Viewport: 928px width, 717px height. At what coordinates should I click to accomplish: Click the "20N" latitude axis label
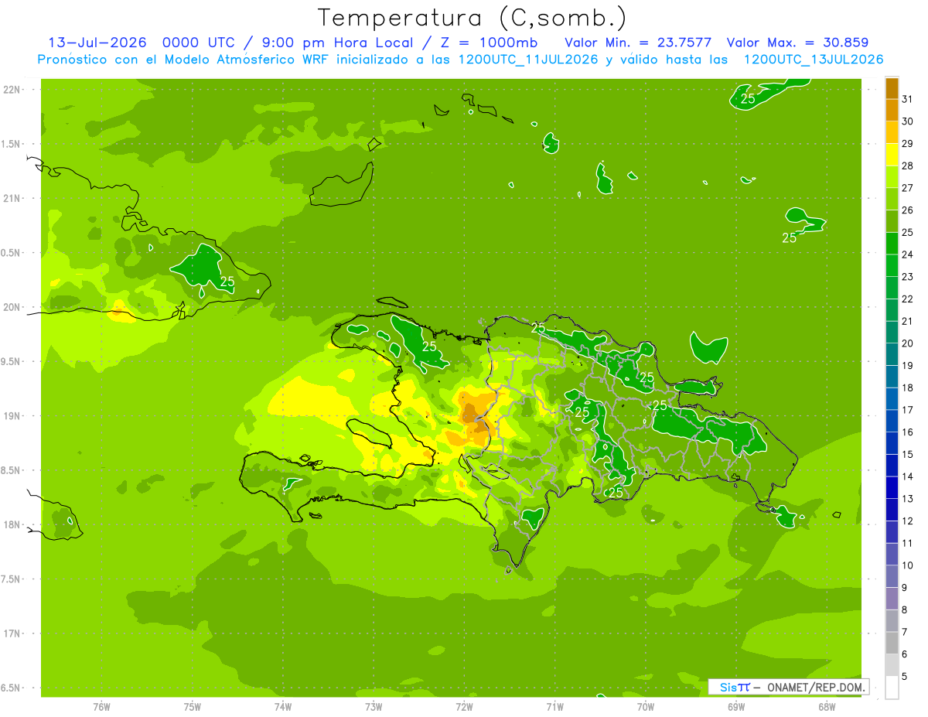[12, 308]
